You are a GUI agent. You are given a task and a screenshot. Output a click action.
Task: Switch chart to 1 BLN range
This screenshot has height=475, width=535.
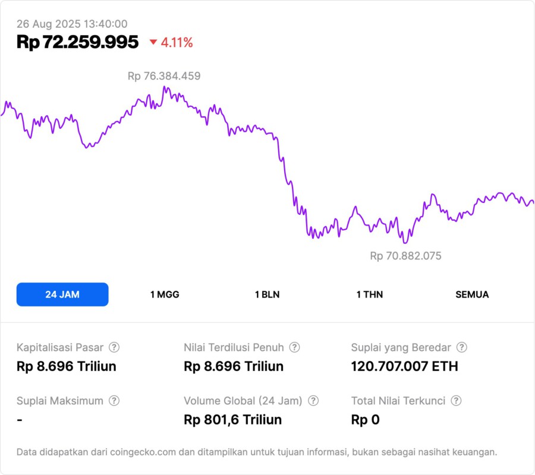(x=267, y=294)
